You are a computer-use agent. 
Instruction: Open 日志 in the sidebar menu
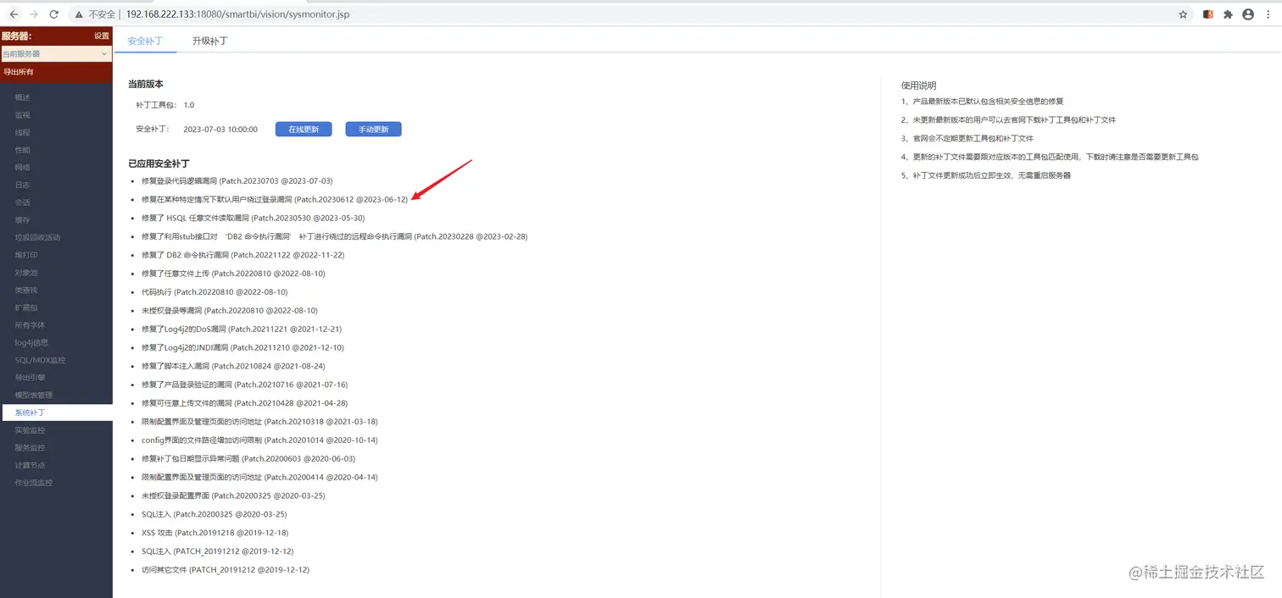coord(23,185)
